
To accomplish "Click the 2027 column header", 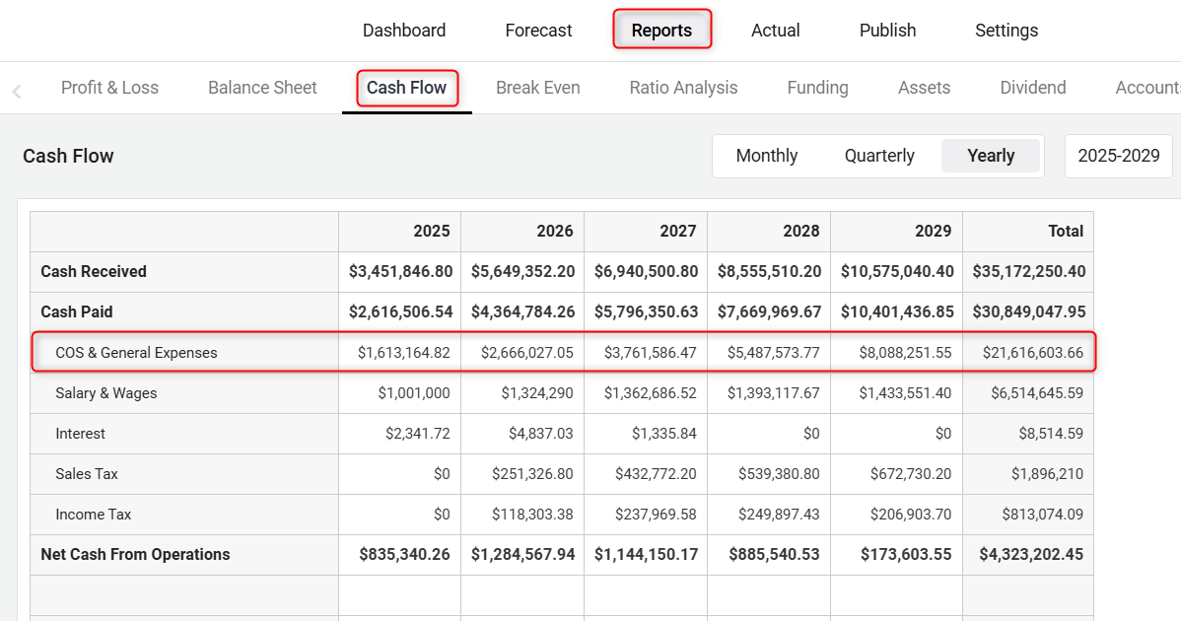I will 677,231.
